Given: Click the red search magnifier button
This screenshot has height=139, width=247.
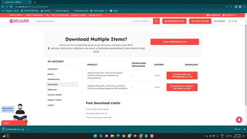Looking at the screenshot, I should click(156, 21).
